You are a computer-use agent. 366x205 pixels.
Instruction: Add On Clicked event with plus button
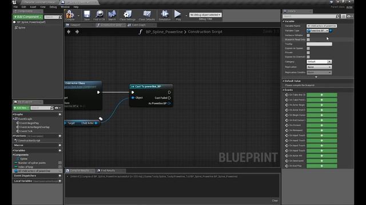pyautogui.click(x=321, y=125)
